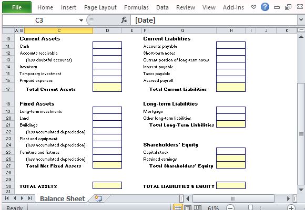
Task: Expand the formula bar with the chevron
Action: pyautogui.click(x=301, y=20)
